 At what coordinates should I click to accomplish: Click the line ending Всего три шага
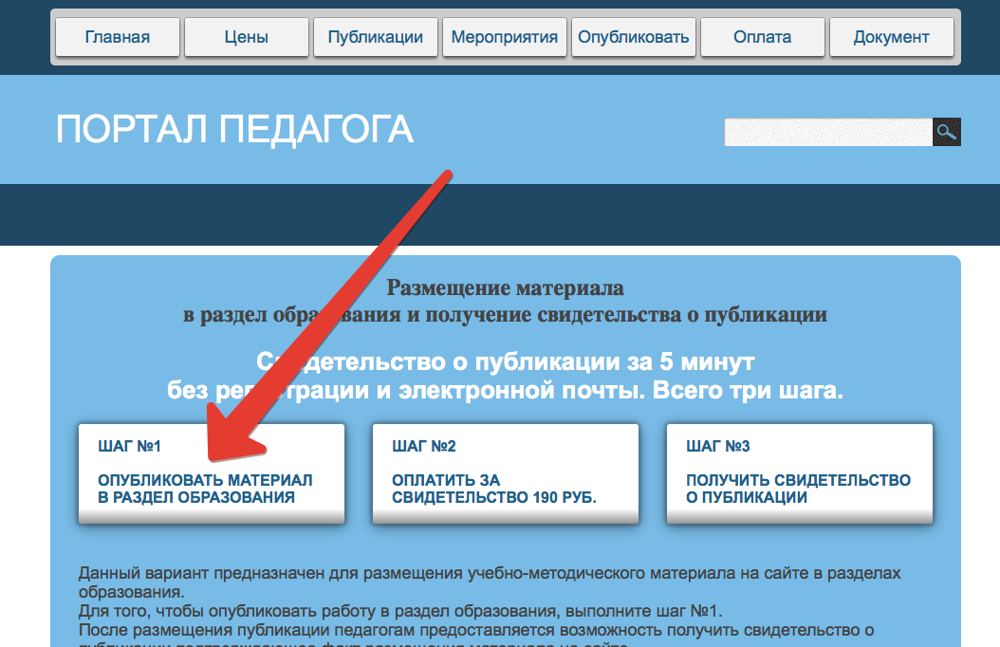tap(505, 390)
